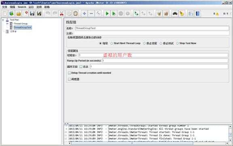Click the log panel collapse arrows on divider
This screenshot has height=146, width=233.
coord(66,124)
